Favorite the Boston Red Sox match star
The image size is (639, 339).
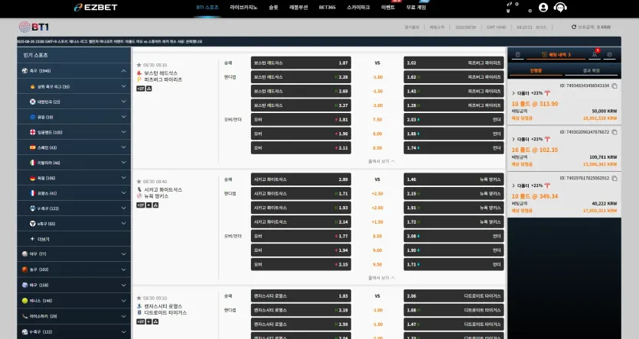(x=139, y=65)
